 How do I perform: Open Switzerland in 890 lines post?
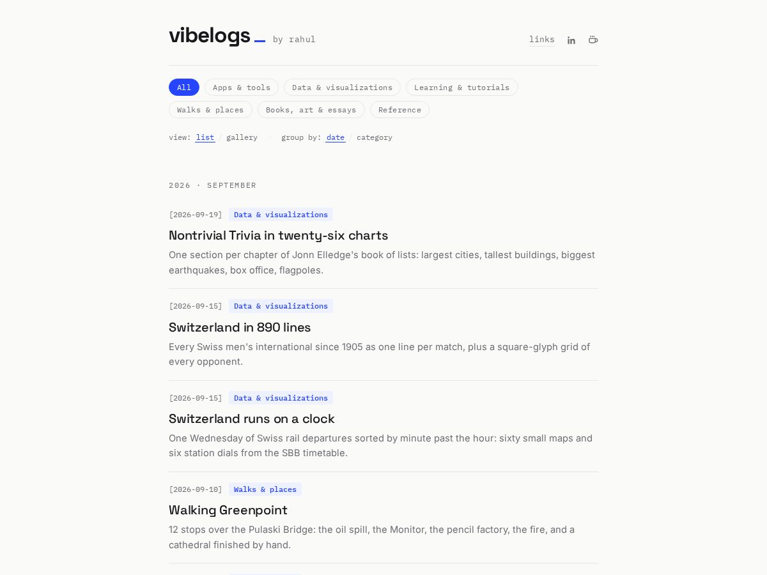click(240, 327)
